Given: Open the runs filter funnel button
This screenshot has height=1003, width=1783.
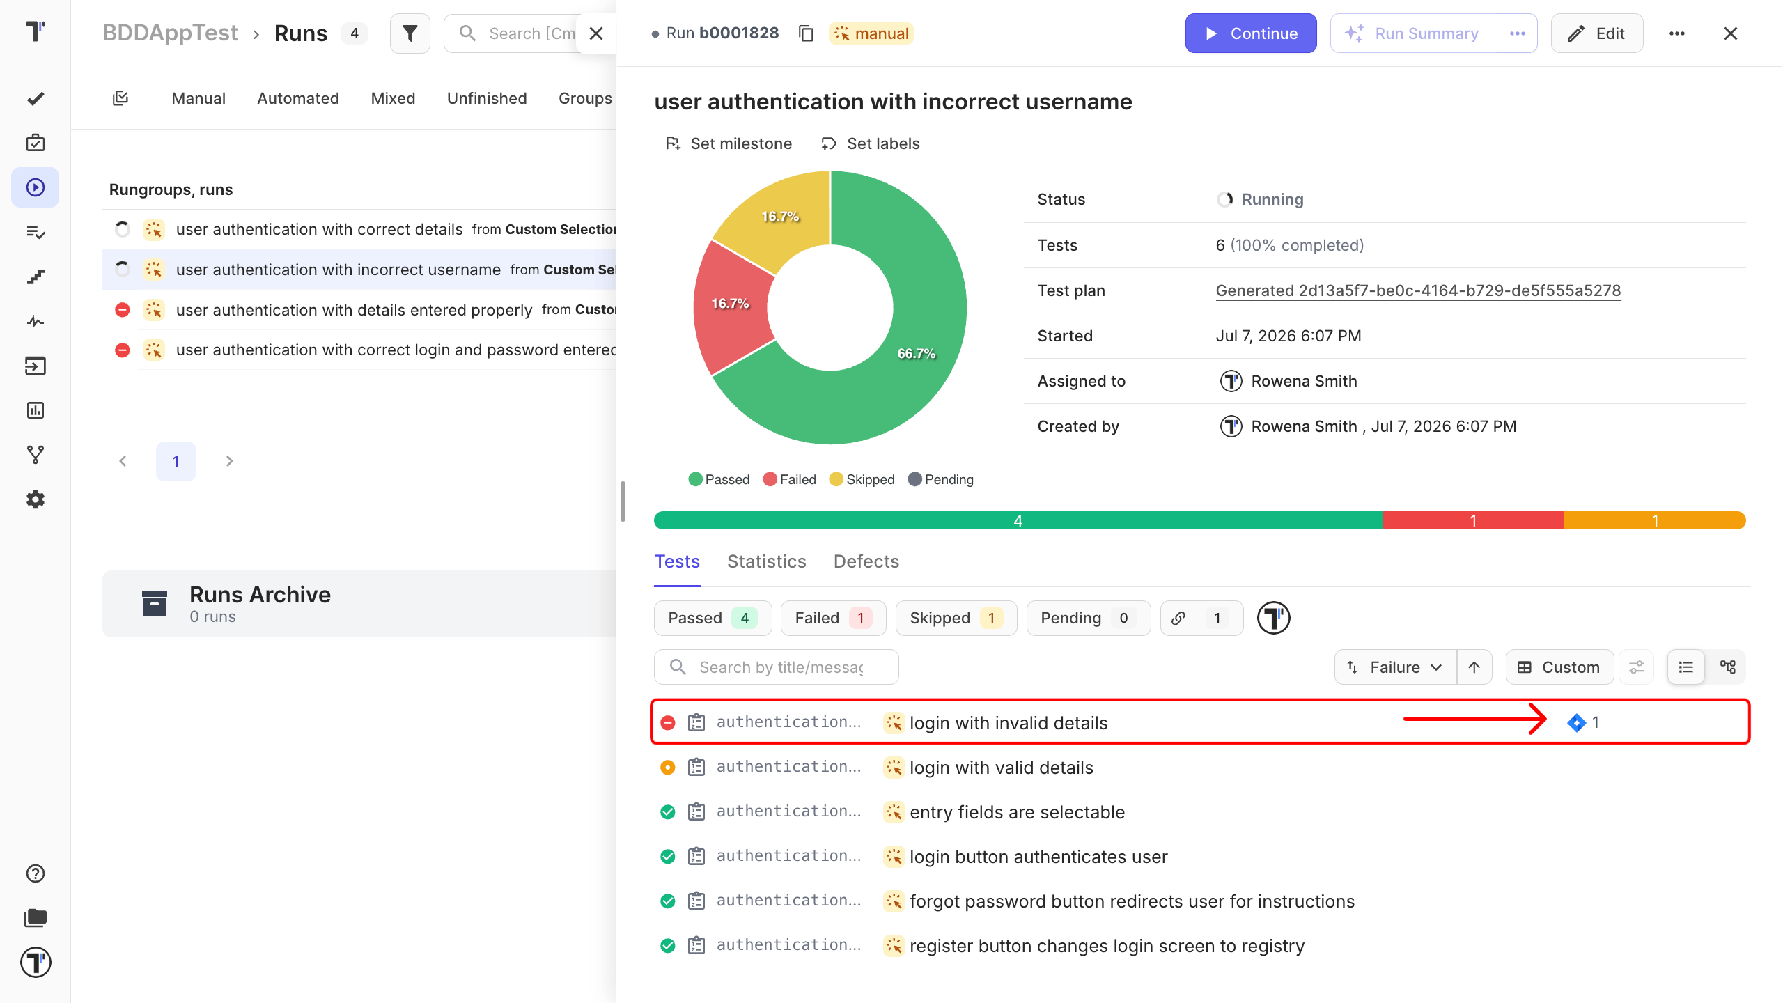Looking at the screenshot, I should tap(410, 33).
